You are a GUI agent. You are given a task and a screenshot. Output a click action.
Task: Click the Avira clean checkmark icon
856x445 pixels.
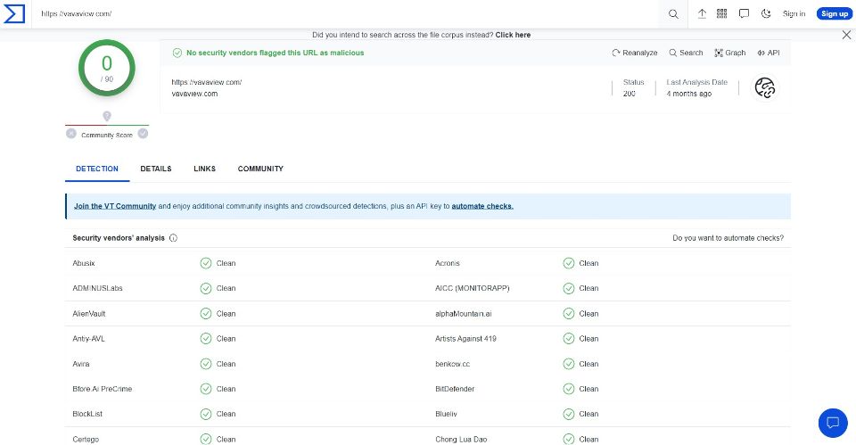click(206, 364)
